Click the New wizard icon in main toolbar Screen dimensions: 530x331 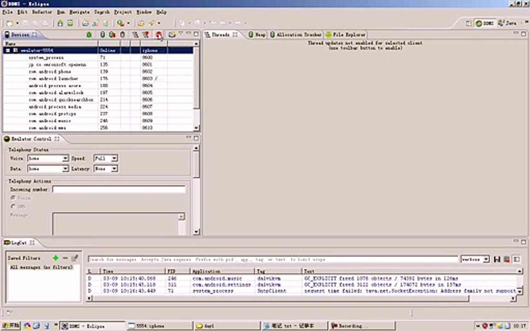point(10,23)
